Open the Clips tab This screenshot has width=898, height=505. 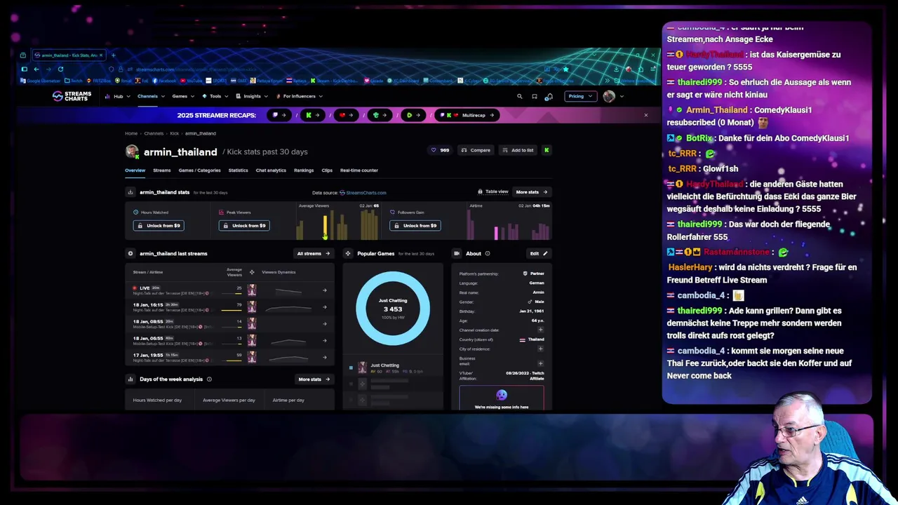tap(327, 170)
